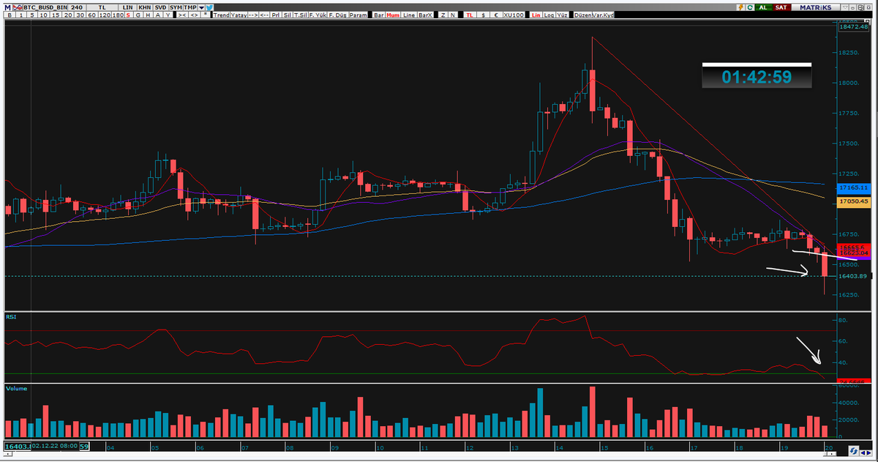Select the $ dollar currency option
The image size is (878, 462).
click(x=483, y=15)
